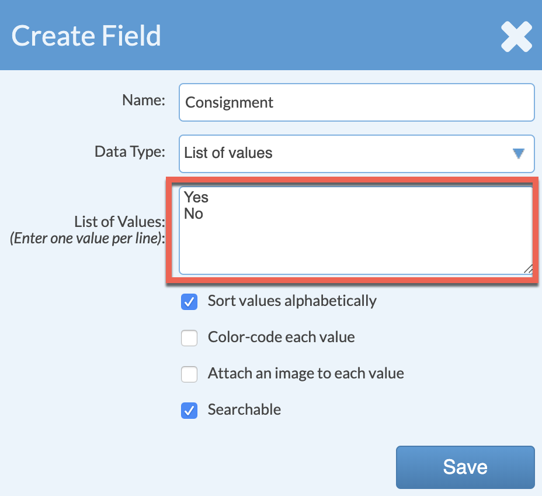Uncheck Sort values alphabetically checkbox
Image resolution: width=542 pixels, height=496 pixels.
189,302
